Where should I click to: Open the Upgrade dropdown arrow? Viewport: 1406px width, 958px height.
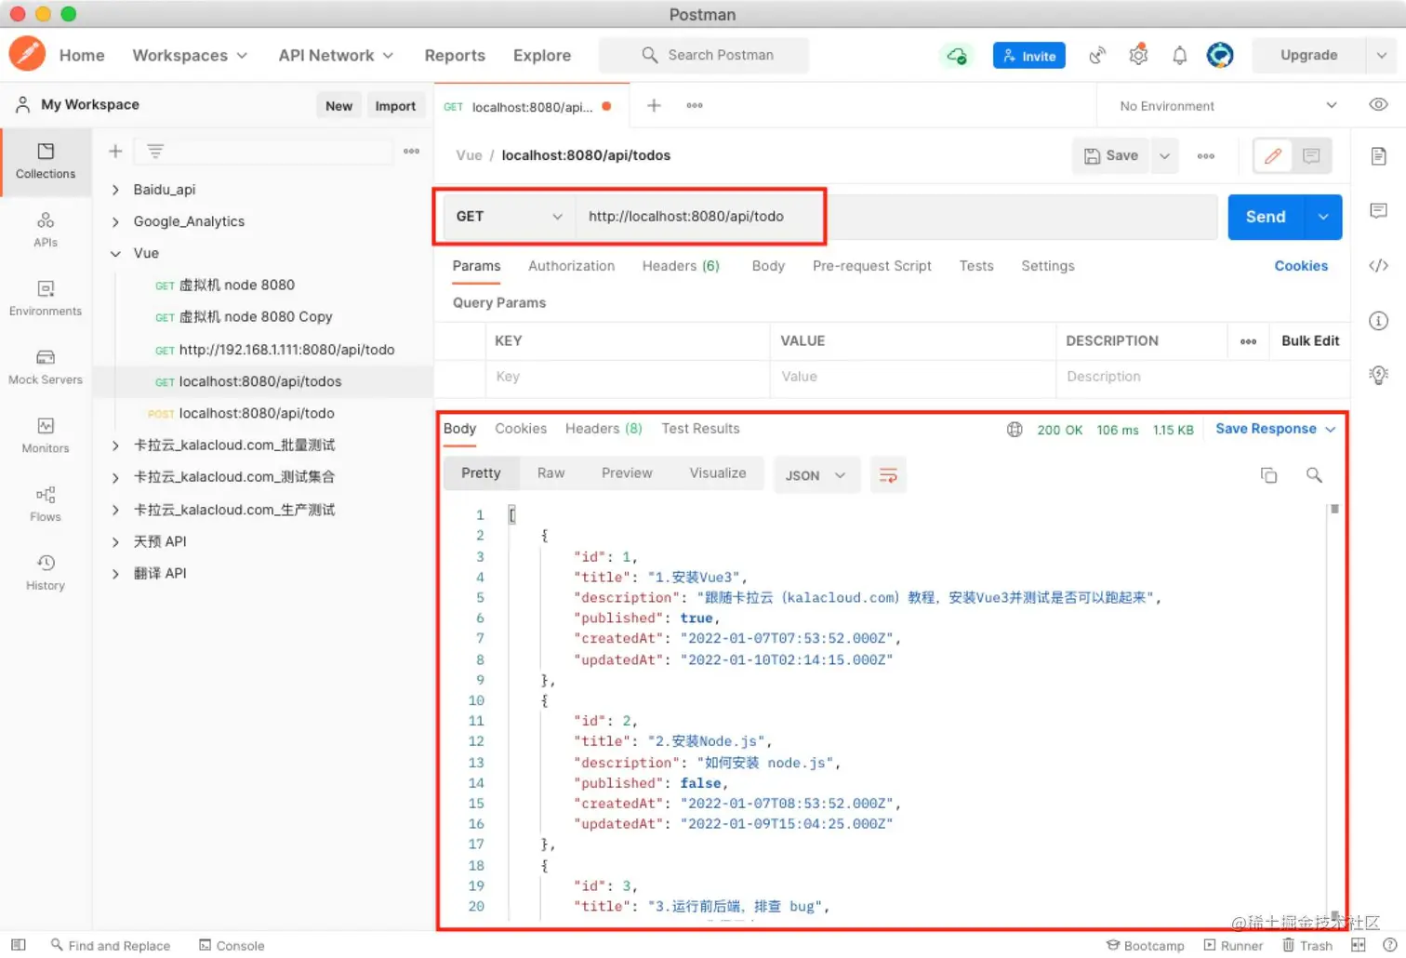pyautogui.click(x=1381, y=55)
